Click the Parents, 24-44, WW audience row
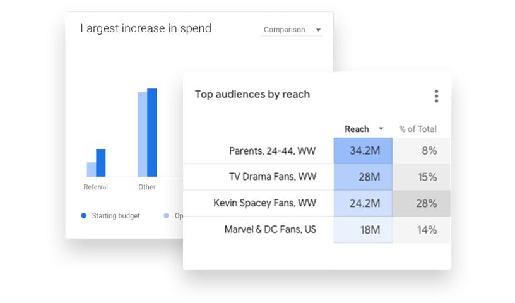This screenshot has height=303, width=515. coord(272,151)
